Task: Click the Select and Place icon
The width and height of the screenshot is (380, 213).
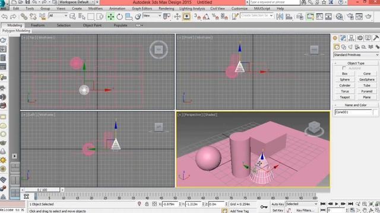Action: [x=138, y=17]
